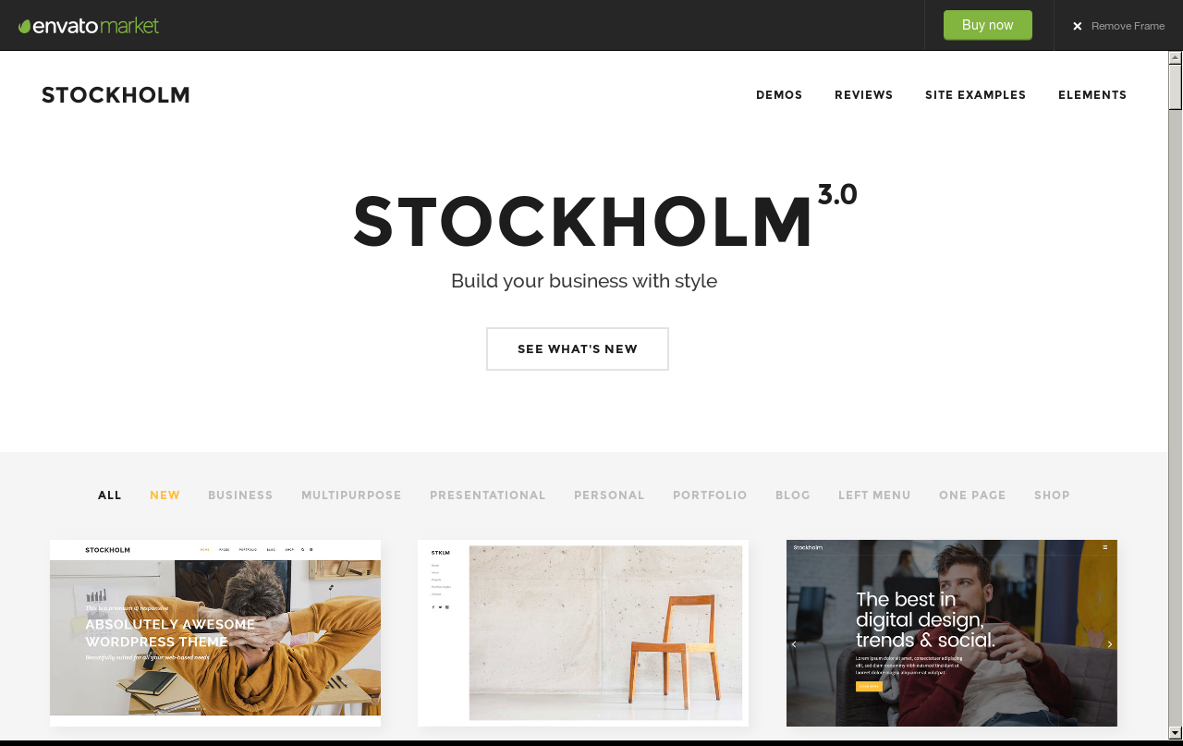Viewport: 1183px width, 746px height.
Task: Open the Site Examples menu item
Action: pos(975,95)
